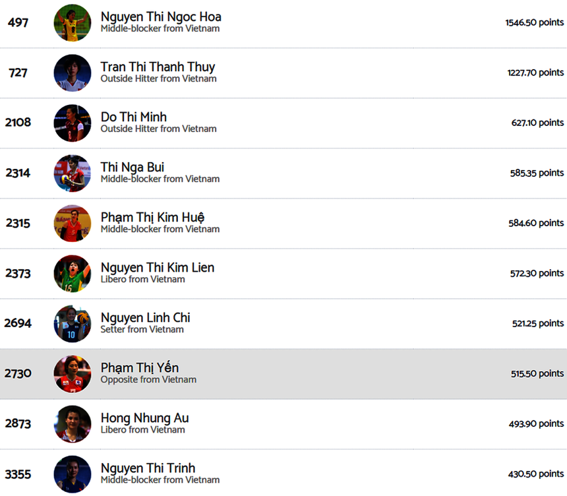Select Thi Nga Bui's avatar image

[73, 173]
